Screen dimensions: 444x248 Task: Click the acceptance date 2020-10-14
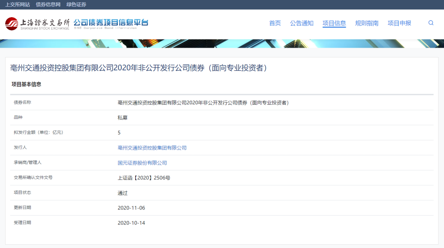pos(131,223)
